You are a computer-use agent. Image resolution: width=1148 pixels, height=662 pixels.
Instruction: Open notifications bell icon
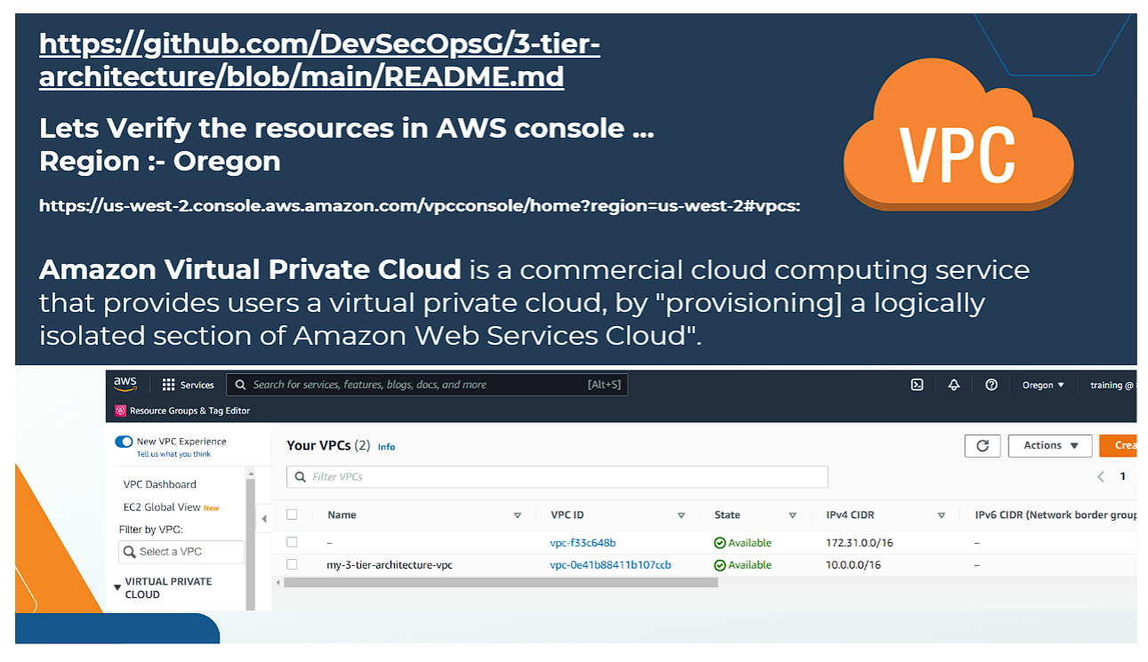954,385
